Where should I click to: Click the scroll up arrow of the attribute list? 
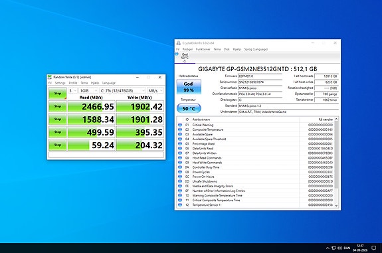coord(336,119)
